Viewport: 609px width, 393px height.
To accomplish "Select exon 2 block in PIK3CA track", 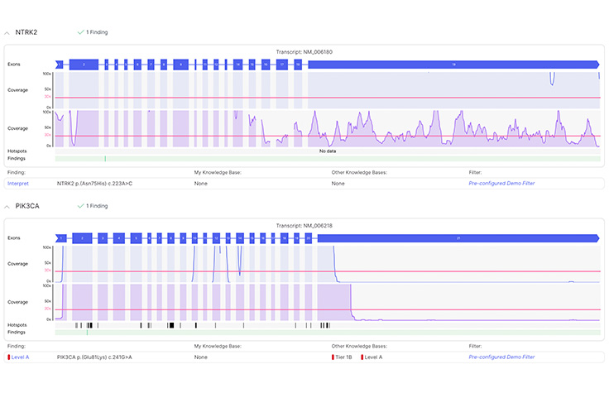I will [82, 237].
